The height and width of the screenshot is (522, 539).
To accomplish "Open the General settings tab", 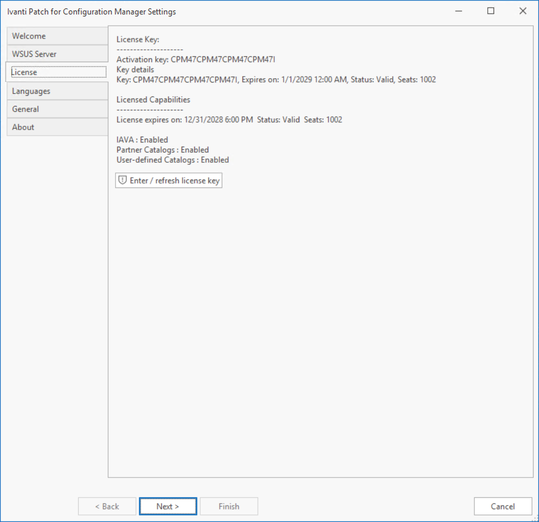I will 57,109.
